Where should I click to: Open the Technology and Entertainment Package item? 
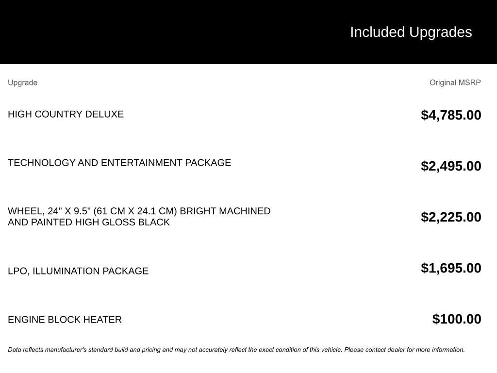(x=119, y=163)
